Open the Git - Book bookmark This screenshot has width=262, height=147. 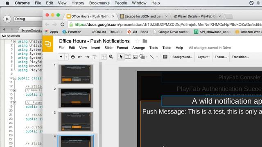tap(138, 32)
